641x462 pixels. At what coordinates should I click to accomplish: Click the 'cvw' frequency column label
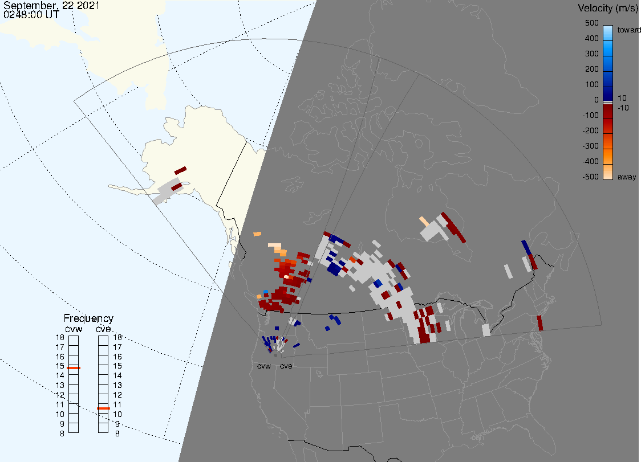click(74, 329)
